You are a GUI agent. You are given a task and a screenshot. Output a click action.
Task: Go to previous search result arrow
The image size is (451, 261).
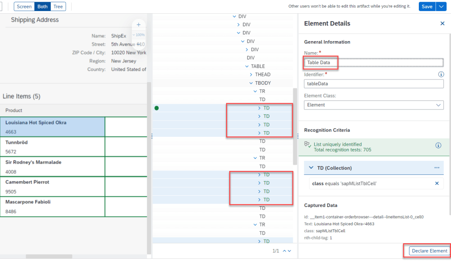pos(284,251)
